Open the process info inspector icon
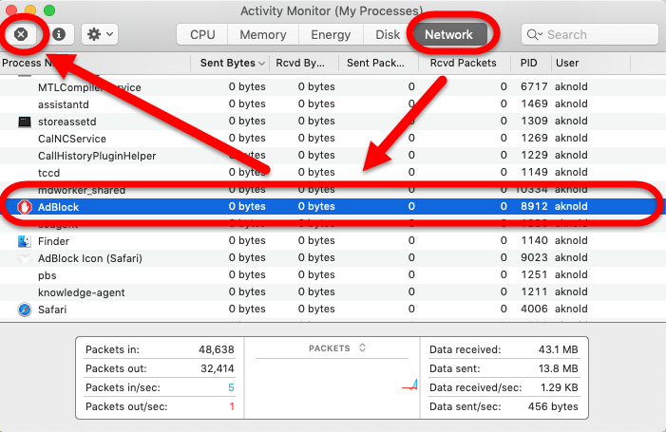This screenshot has height=432, width=666. tap(59, 34)
